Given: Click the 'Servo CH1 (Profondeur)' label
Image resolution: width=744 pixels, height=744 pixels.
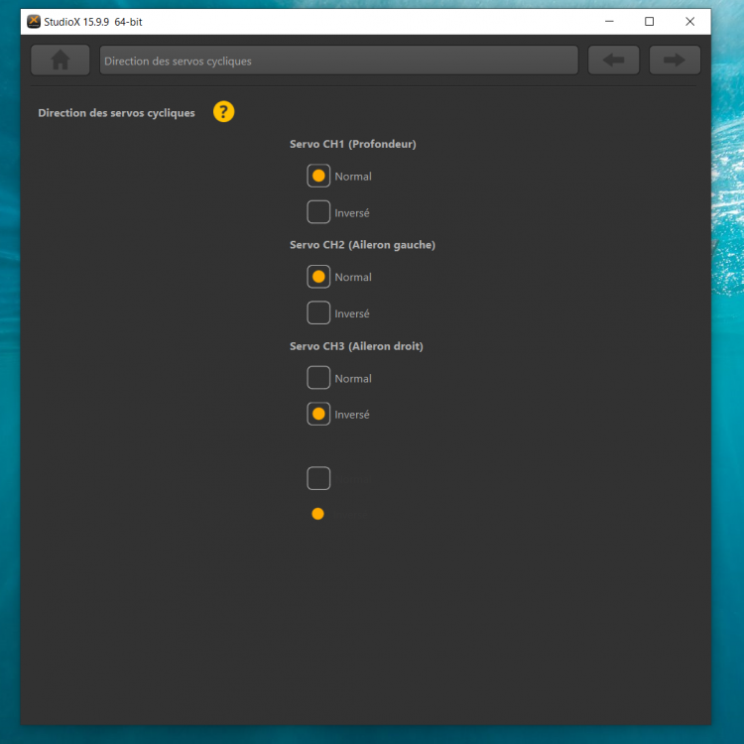Looking at the screenshot, I should tap(352, 144).
